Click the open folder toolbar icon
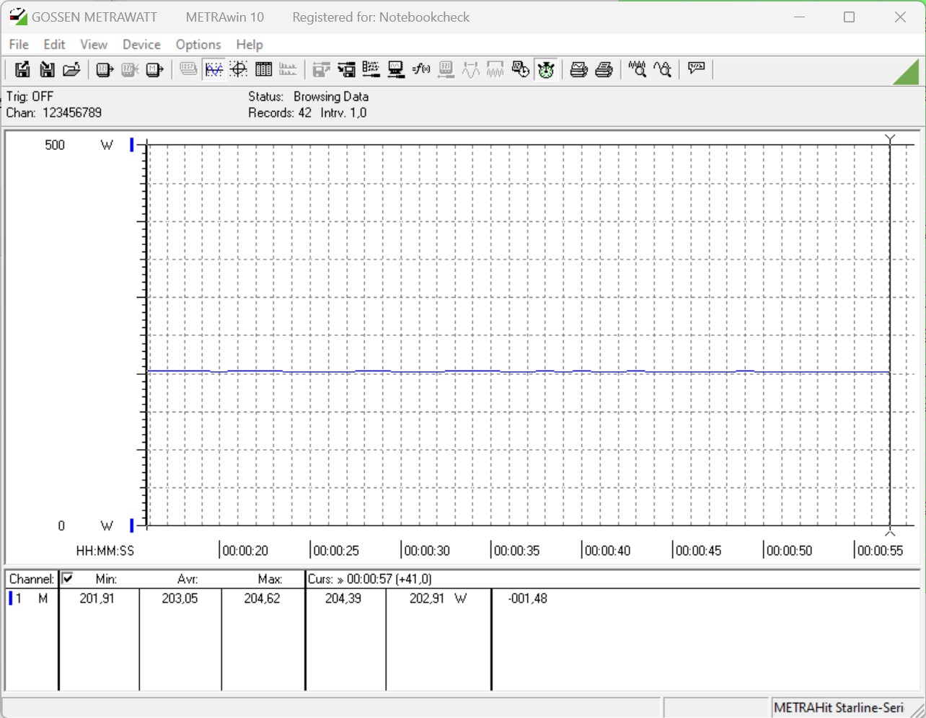This screenshot has height=718, width=926. pos(71,69)
